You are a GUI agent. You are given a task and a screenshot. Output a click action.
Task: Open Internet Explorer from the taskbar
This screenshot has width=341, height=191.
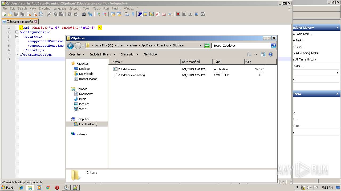click(x=21, y=188)
